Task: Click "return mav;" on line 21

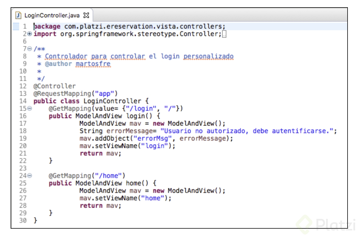Action: click(x=100, y=154)
